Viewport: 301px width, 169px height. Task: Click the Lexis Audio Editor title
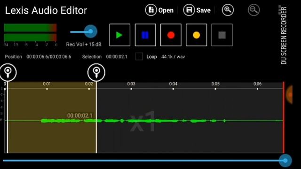click(x=46, y=10)
